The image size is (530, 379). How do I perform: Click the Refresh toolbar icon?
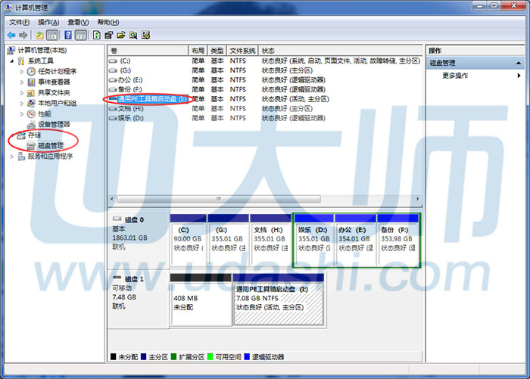[96, 35]
